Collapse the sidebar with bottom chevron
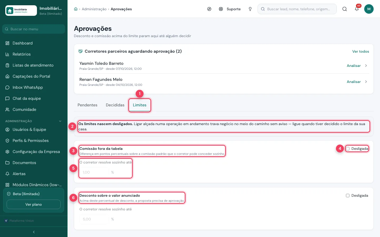This screenshot has width=380, height=237. pyautogui.click(x=34, y=232)
